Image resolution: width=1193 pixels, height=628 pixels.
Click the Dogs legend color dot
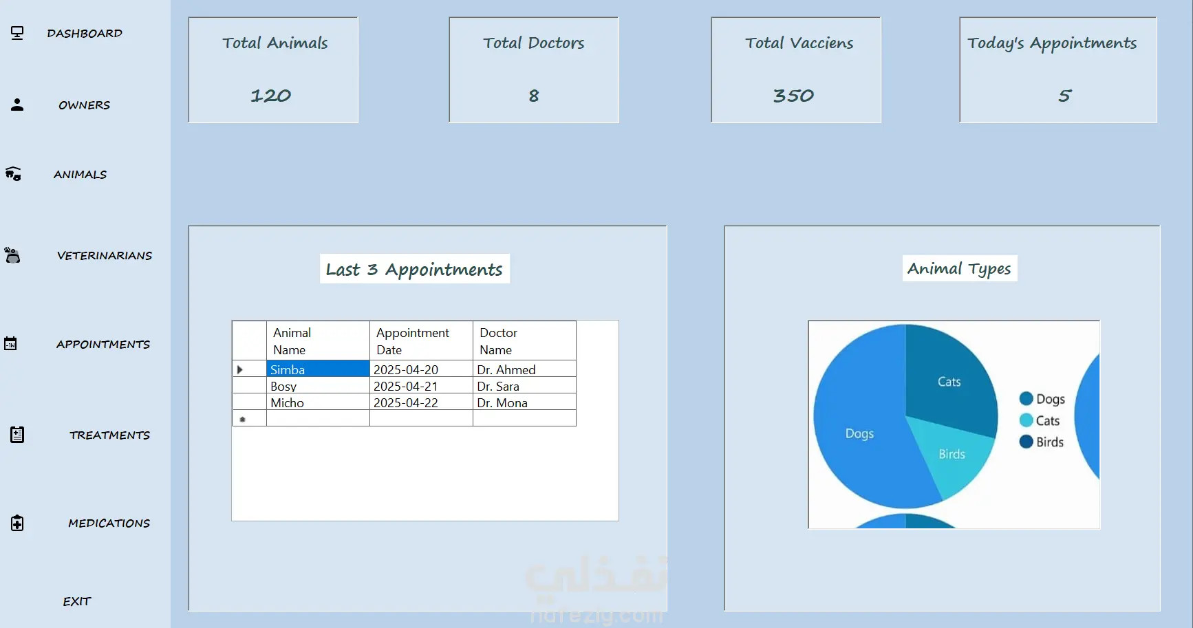(1027, 399)
